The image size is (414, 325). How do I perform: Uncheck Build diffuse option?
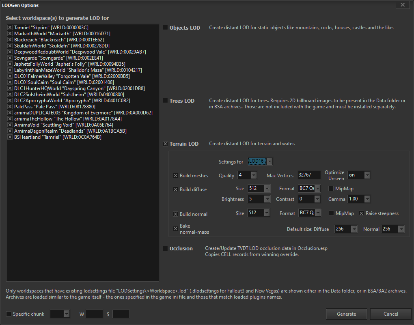pyautogui.click(x=175, y=189)
